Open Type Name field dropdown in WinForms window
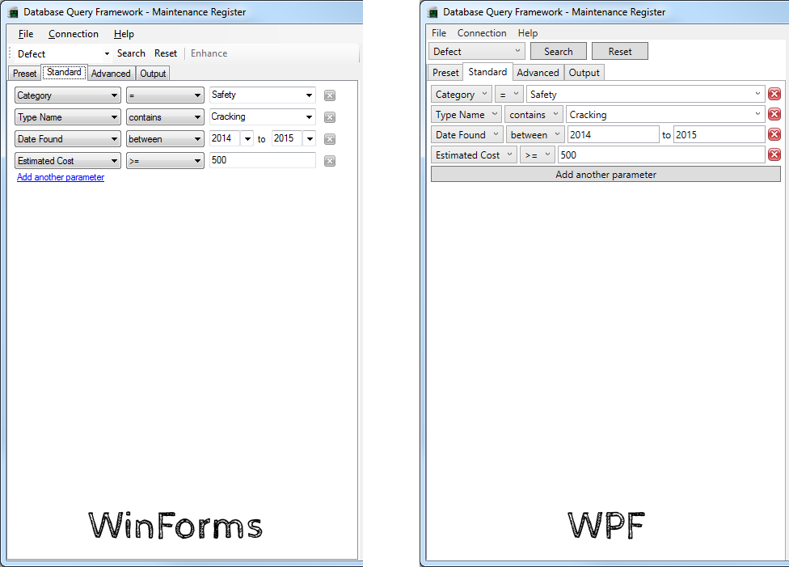The image size is (789, 567). (67, 117)
